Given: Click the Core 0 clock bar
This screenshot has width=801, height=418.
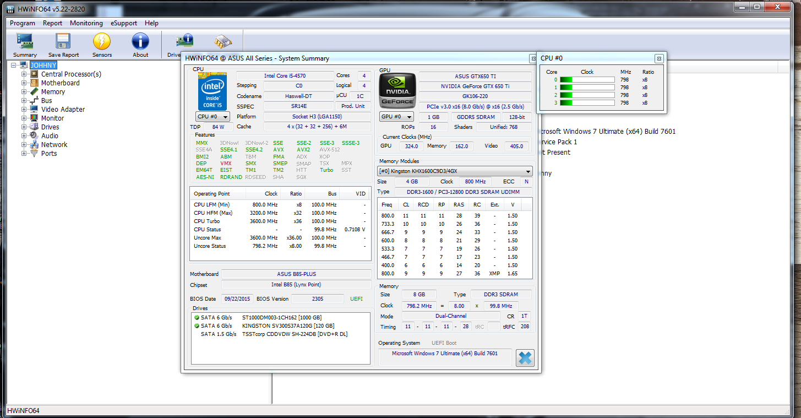Looking at the screenshot, I should (587, 80).
